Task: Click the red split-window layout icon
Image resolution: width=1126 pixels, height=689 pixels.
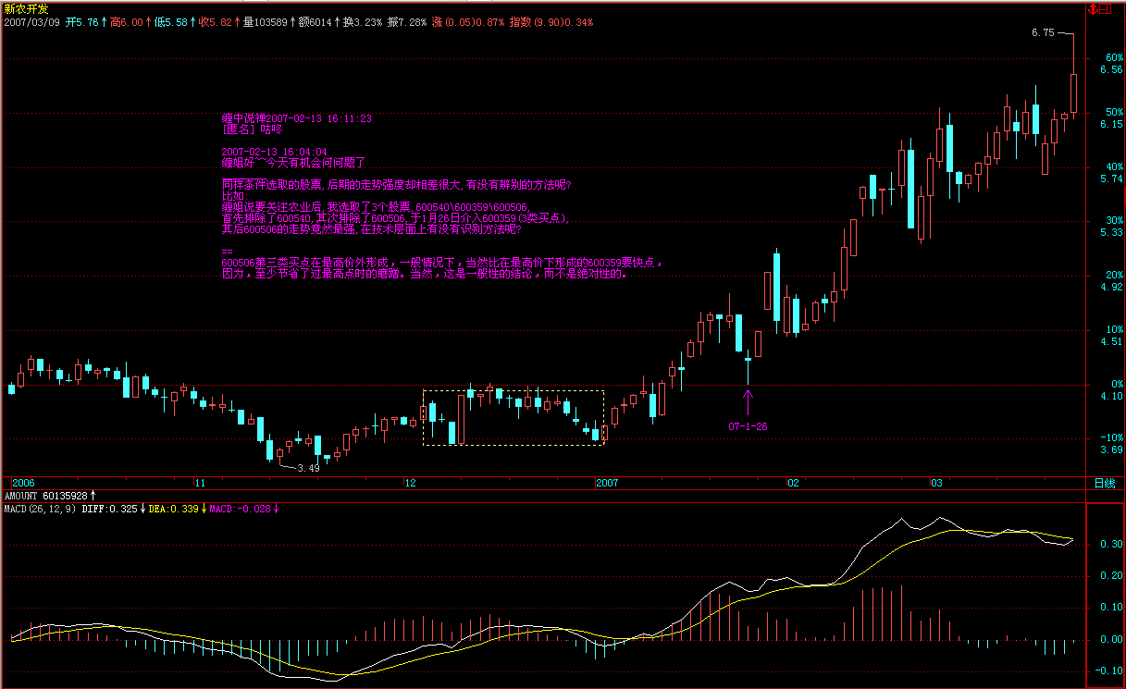Action: coord(1105,7)
